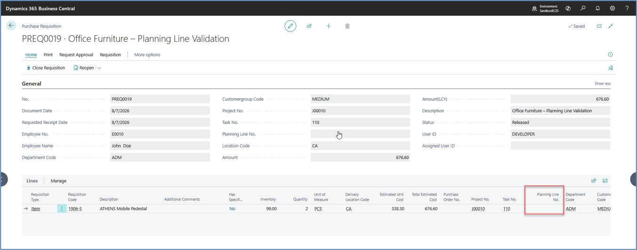The image size is (637, 250).
Task: Open Reopen dropdown arrow
Action: coord(99,68)
